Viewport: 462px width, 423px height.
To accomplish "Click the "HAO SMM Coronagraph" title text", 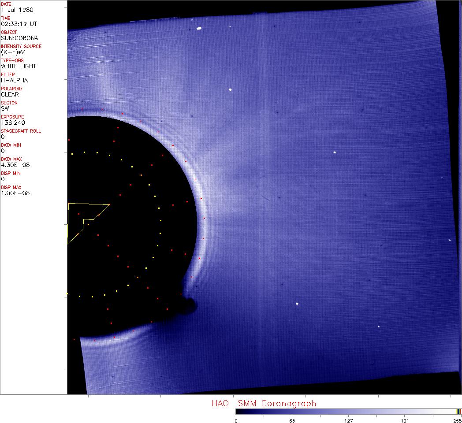I will [264, 403].
